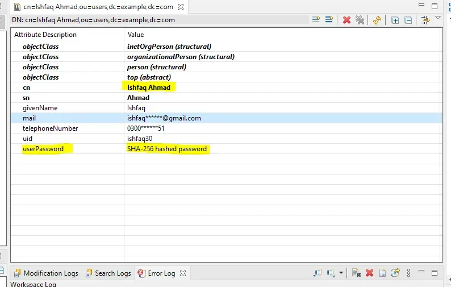451x287 pixels.
Task: Click the SHA-256 hashed password value
Action: (x=167, y=149)
